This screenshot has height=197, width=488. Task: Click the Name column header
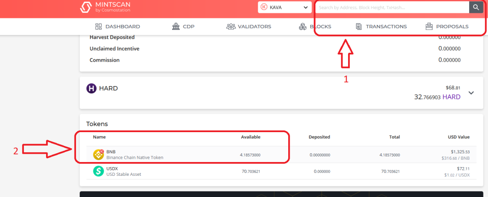click(x=99, y=137)
